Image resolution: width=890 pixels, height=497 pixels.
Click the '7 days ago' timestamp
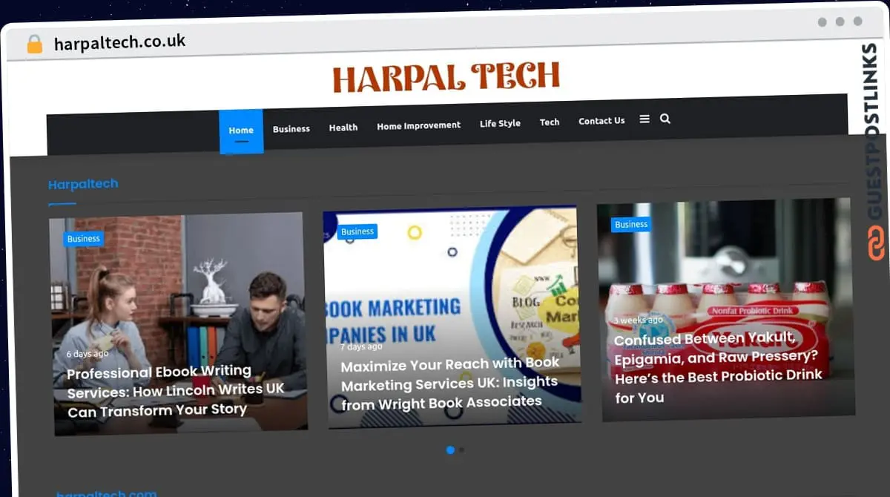click(x=361, y=346)
